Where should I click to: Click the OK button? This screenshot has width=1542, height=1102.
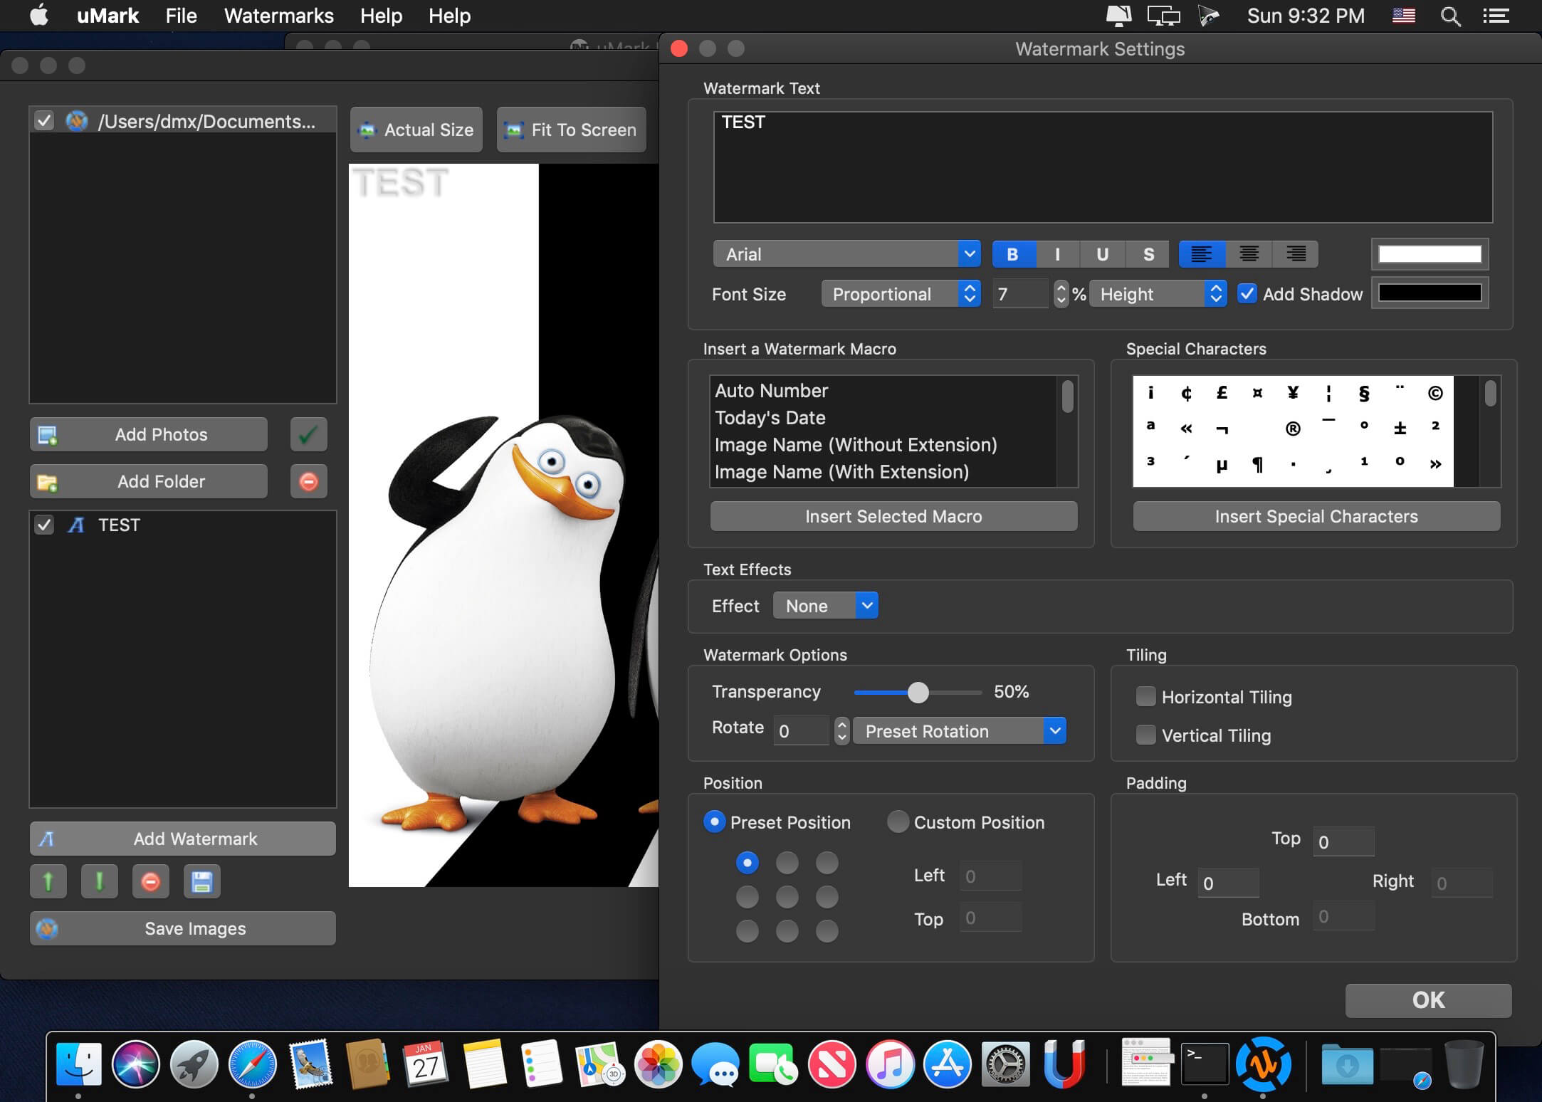click(1428, 1000)
